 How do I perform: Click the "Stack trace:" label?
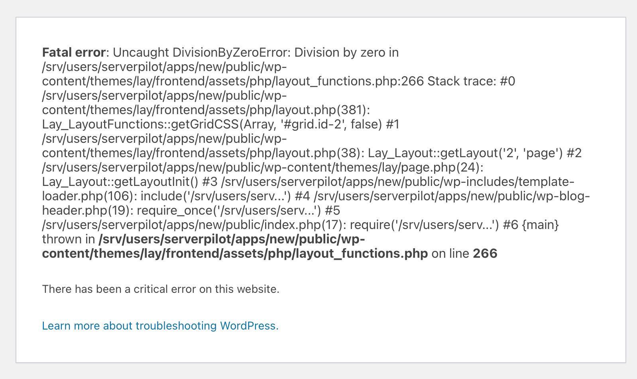[x=462, y=81]
